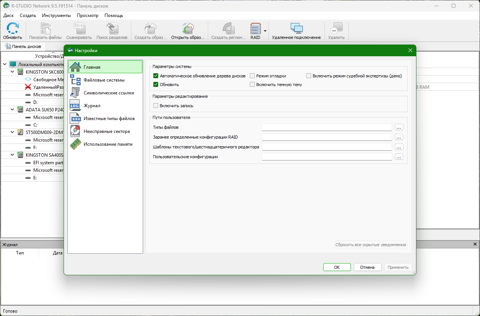Click the Типы файлов path input field
480x316 pixels.
(327, 127)
